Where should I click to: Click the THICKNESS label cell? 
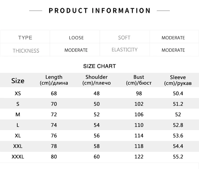click(26, 50)
